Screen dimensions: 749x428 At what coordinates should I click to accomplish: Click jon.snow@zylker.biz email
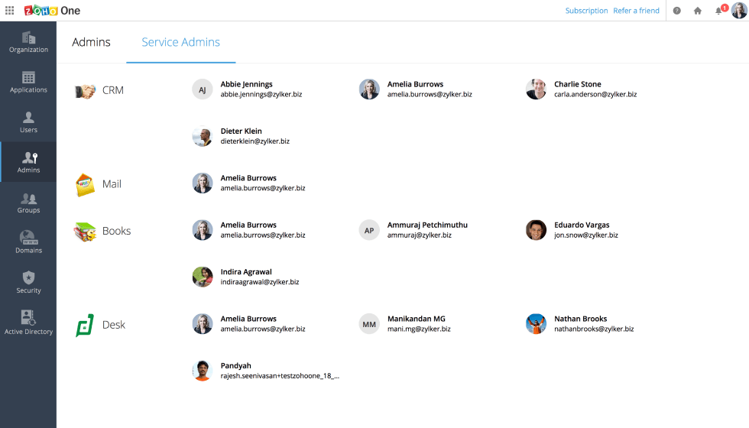pos(586,235)
